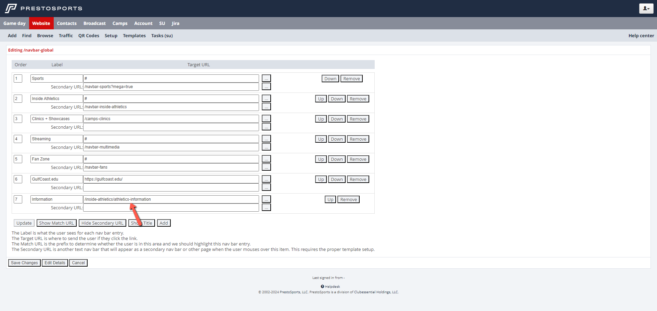Click the PrestoSports logo icon
Screen dimensions: 657x311
coord(11,8)
